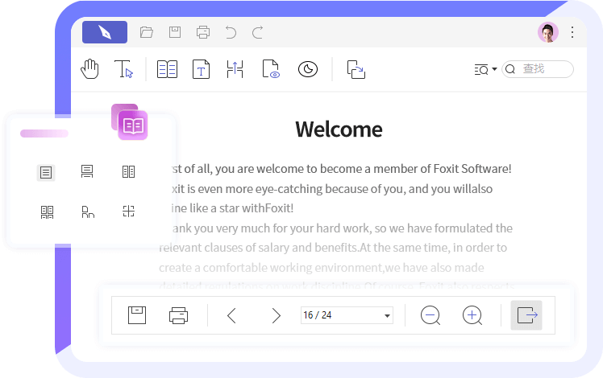Zoom out using the minus magnifier

pyautogui.click(x=430, y=316)
